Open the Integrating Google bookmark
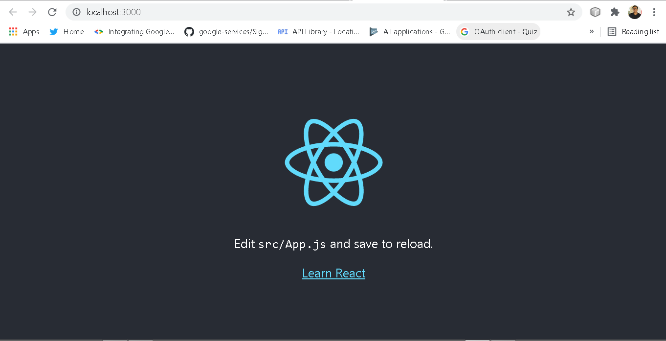666x341 pixels. coord(134,31)
